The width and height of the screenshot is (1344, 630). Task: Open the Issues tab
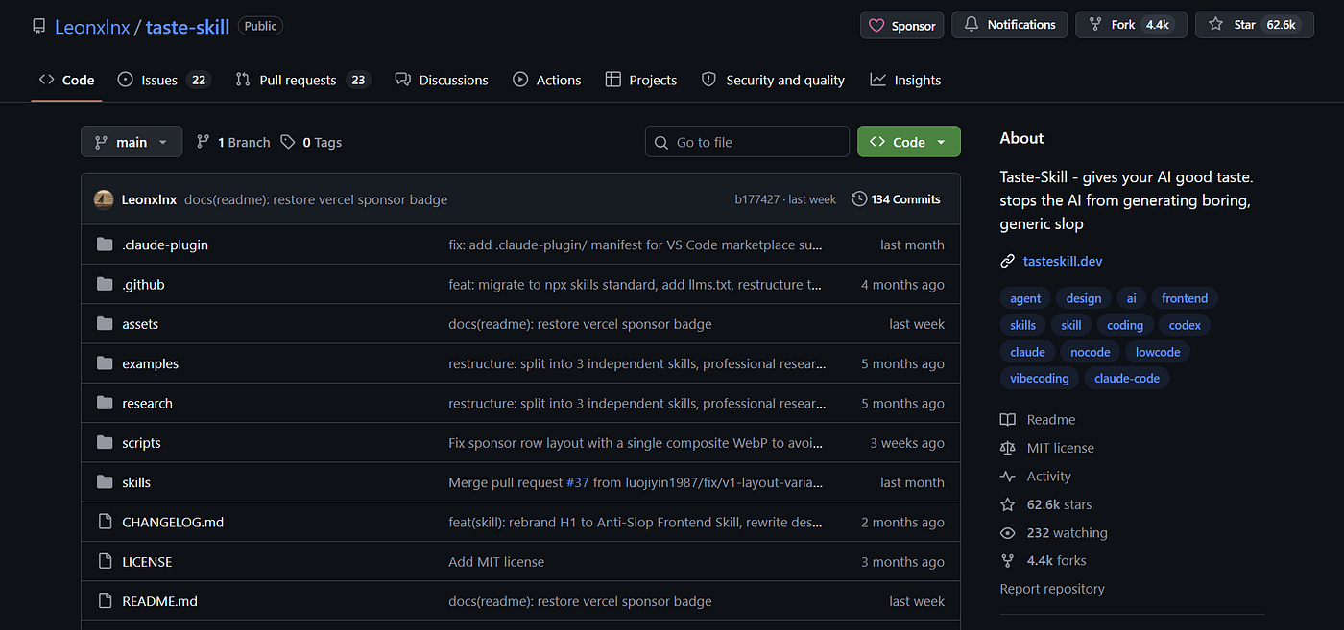pyautogui.click(x=163, y=80)
